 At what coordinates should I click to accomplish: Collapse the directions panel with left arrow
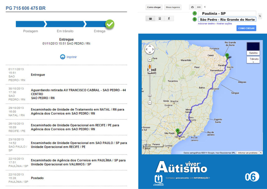click(x=205, y=7)
